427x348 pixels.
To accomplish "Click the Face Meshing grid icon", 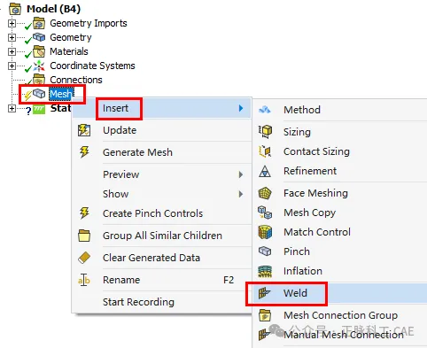I will coord(265,193).
